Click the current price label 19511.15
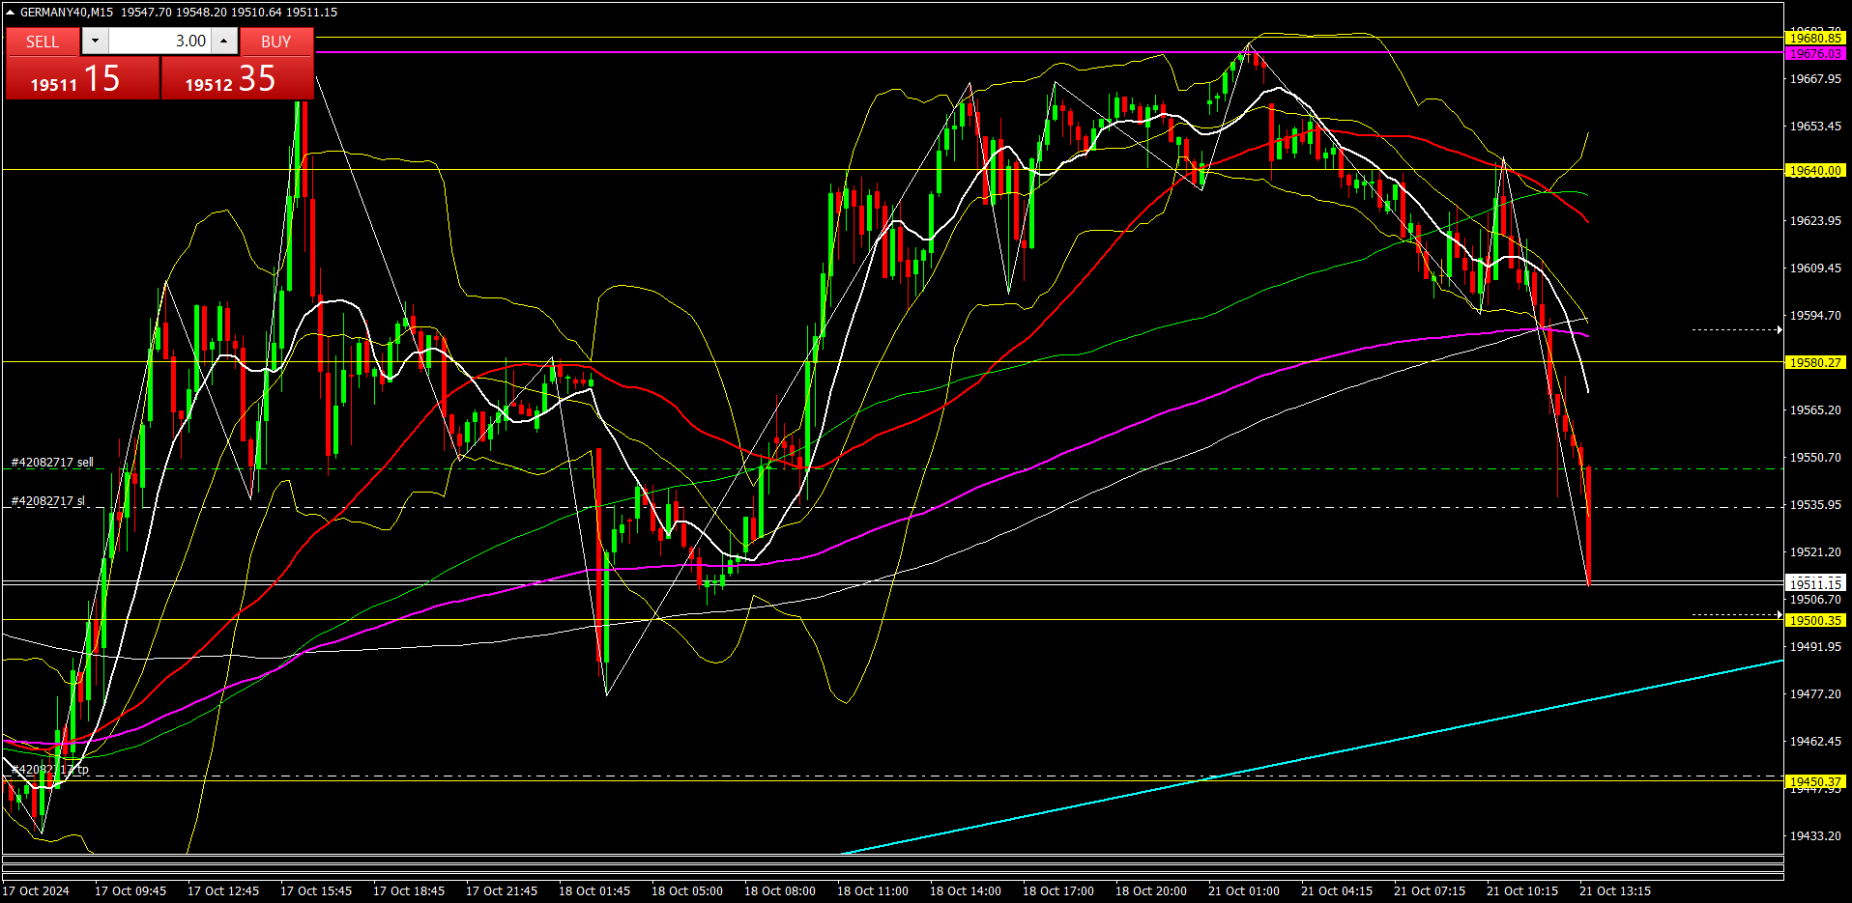1852x903 pixels. click(1814, 584)
